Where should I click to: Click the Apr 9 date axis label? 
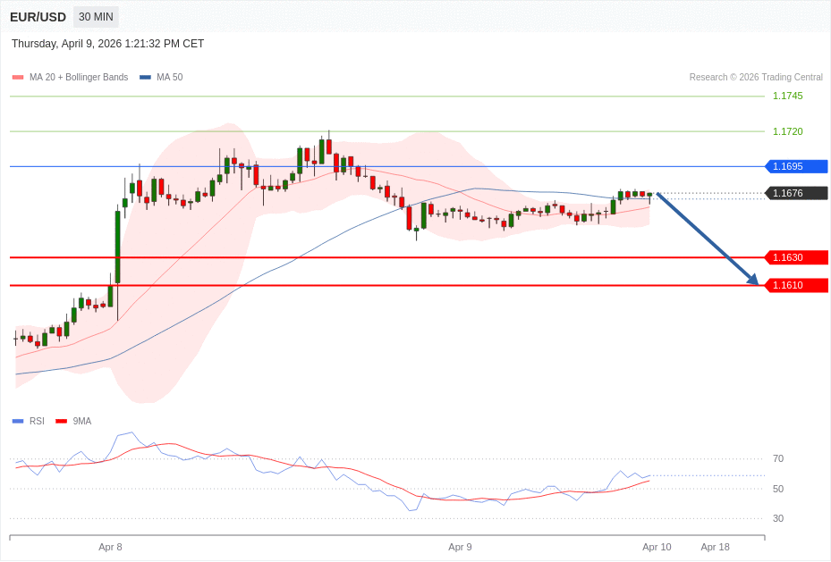pyautogui.click(x=460, y=547)
